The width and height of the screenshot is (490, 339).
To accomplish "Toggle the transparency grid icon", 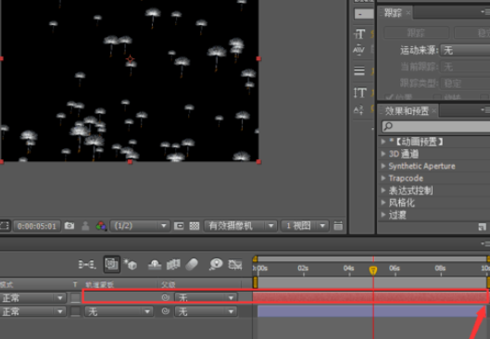I will (195, 226).
